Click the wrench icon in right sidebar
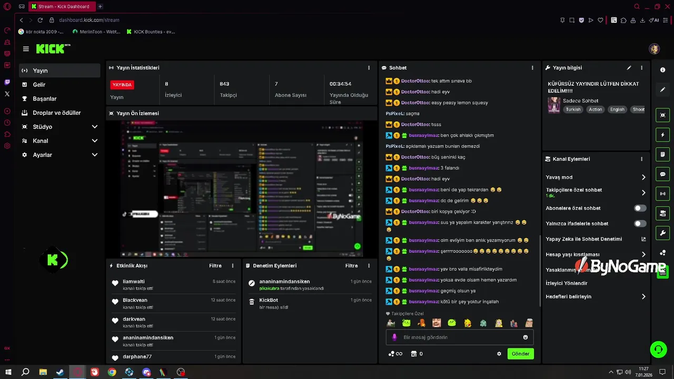Screen dimensions: 674x379 662,233
